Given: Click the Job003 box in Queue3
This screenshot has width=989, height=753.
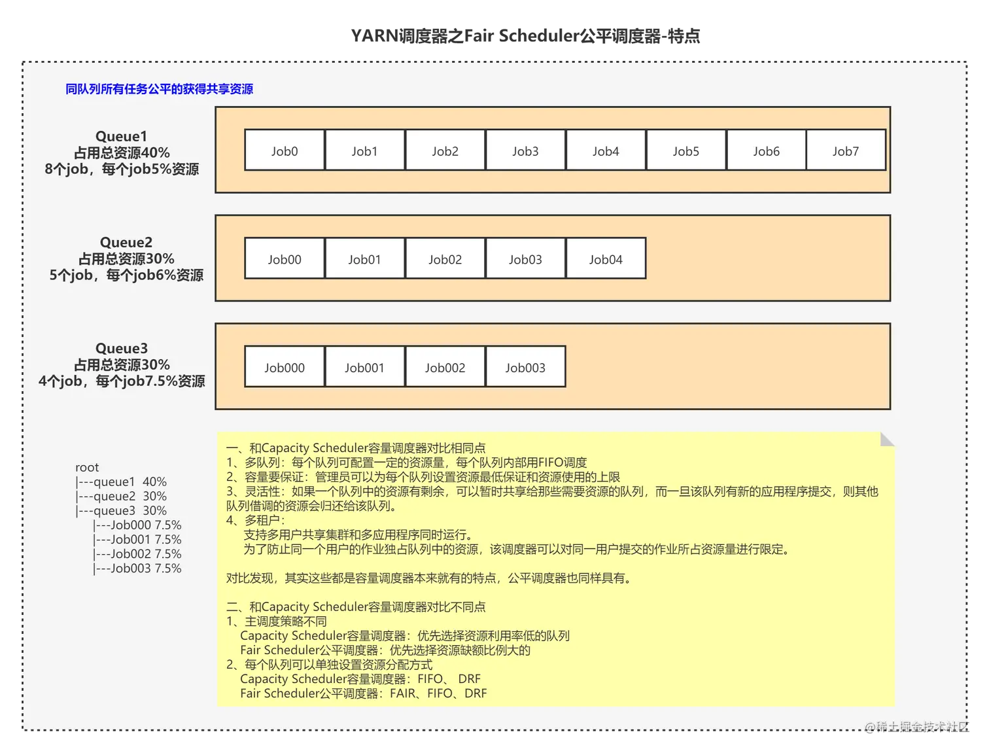Looking at the screenshot, I should pyautogui.click(x=525, y=367).
